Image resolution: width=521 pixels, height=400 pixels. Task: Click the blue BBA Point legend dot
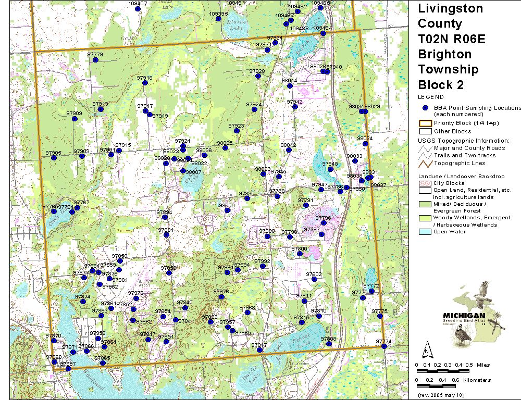pos(425,108)
